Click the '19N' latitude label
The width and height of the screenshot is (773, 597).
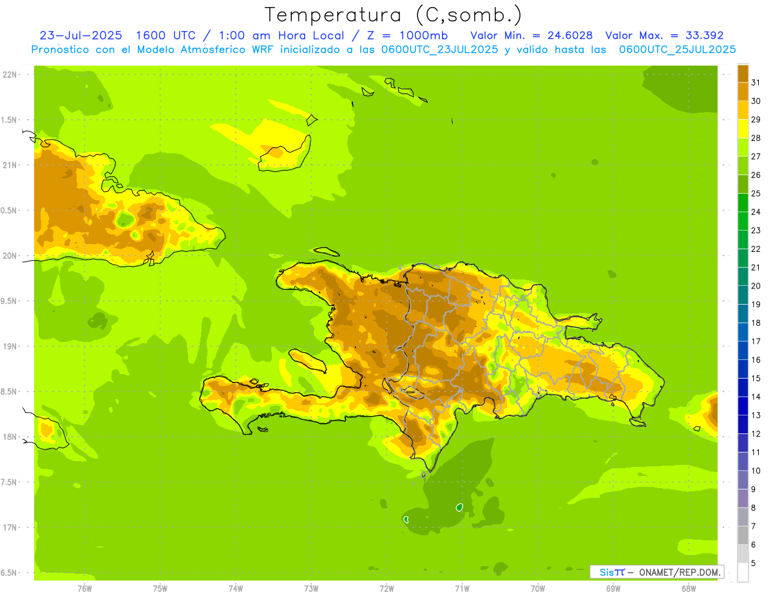tap(10, 346)
